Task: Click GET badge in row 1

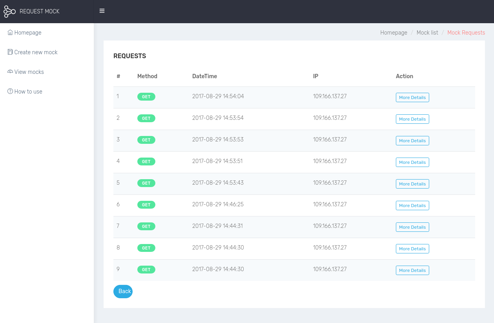Action: click(146, 97)
